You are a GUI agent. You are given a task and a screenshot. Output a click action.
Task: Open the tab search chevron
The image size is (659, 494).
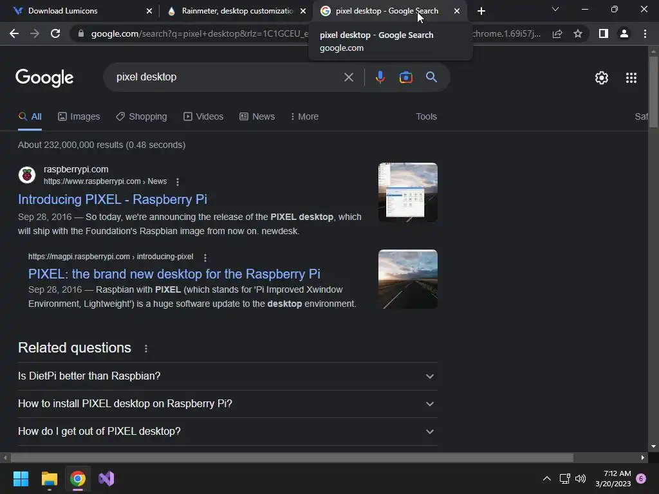pyautogui.click(x=555, y=9)
